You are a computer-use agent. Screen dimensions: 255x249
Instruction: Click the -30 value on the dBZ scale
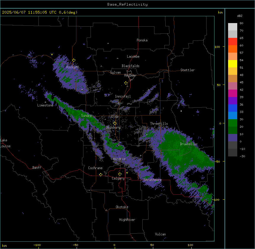242,156
